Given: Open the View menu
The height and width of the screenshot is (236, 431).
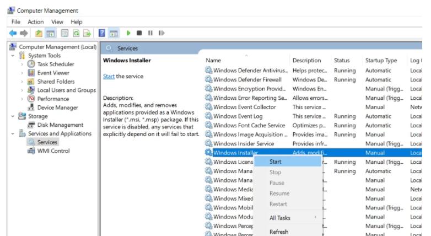Looking at the screenshot, I should [x=57, y=22].
